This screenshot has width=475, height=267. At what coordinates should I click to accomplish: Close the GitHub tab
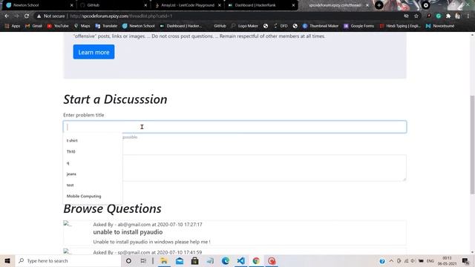click(145, 5)
